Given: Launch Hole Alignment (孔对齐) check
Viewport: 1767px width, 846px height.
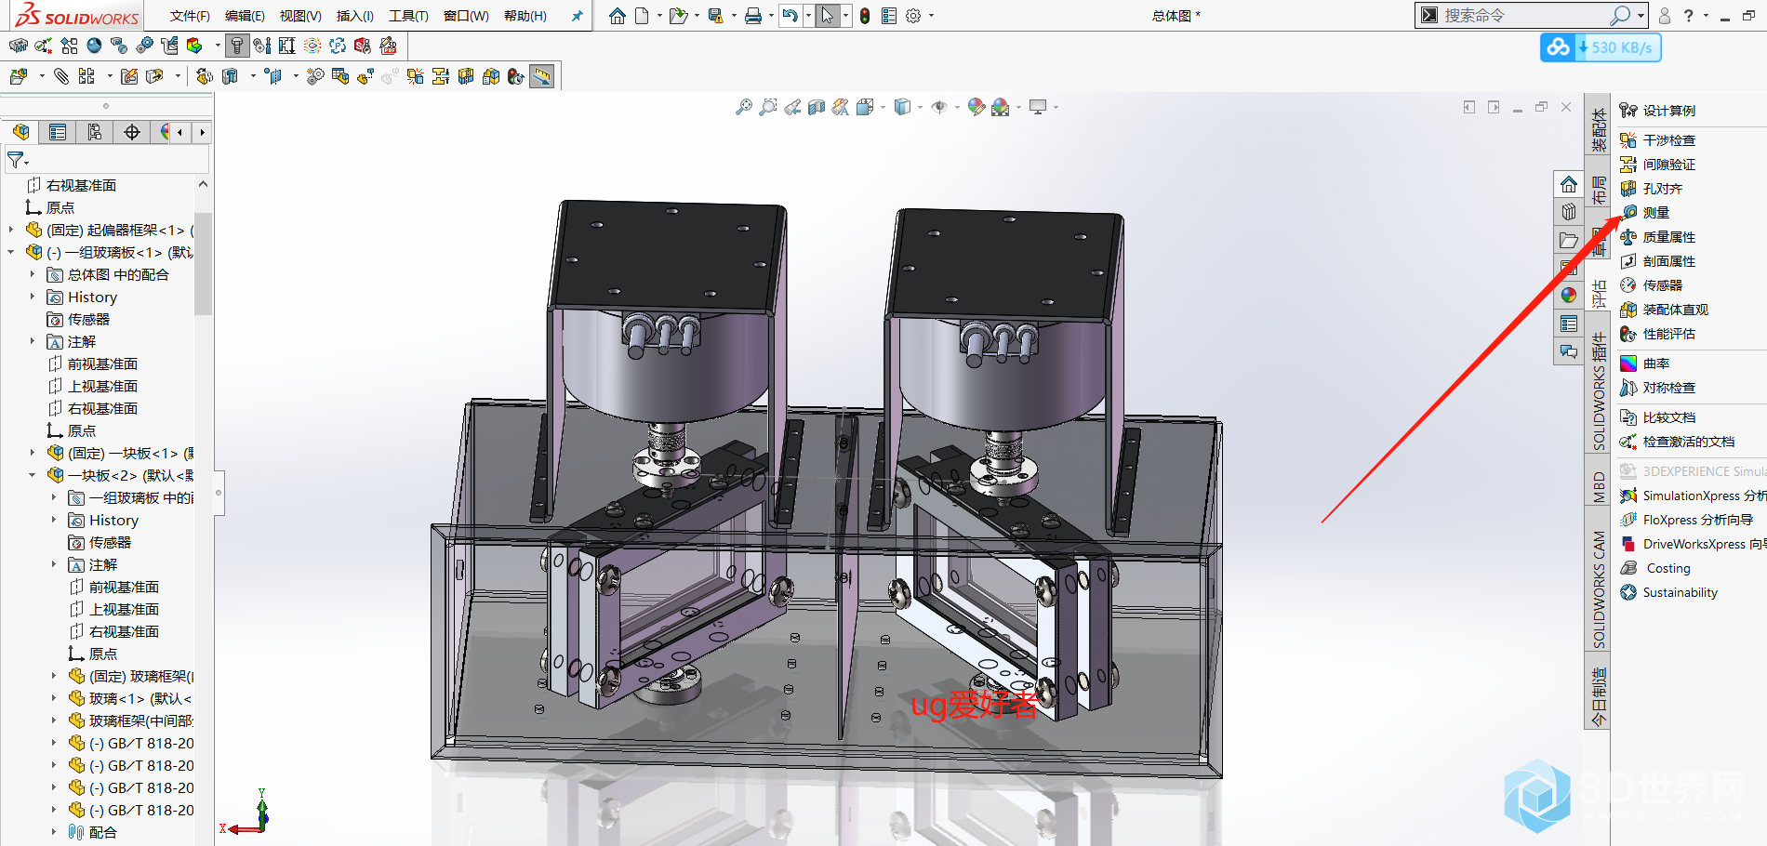Looking at the screenshot, I should (x=1652, y=189).
